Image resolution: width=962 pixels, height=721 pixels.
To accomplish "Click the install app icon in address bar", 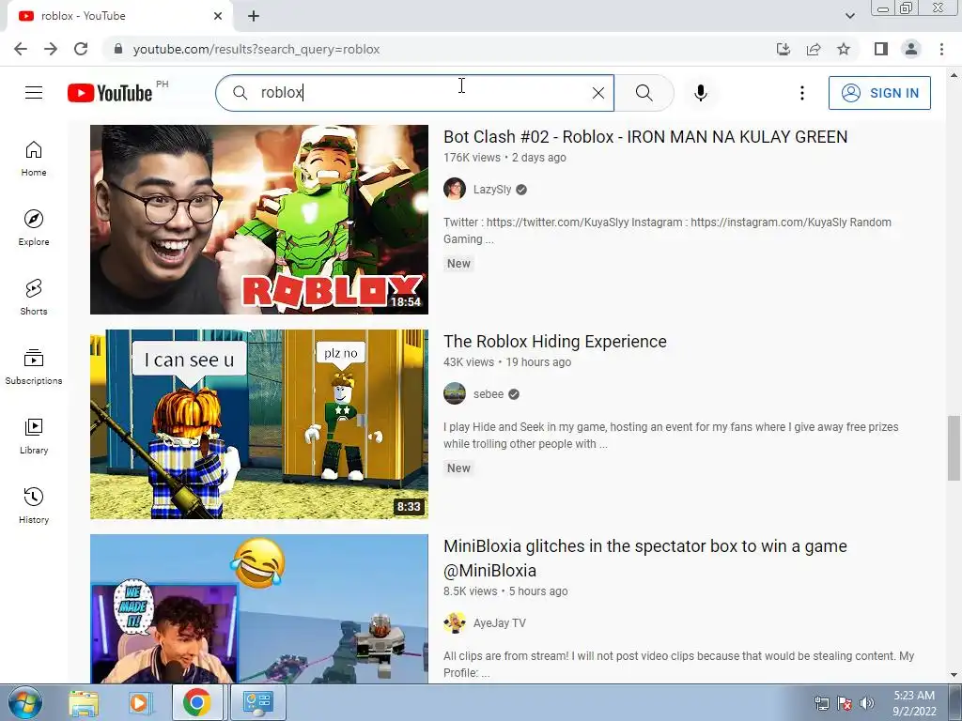I will (784, 49).
